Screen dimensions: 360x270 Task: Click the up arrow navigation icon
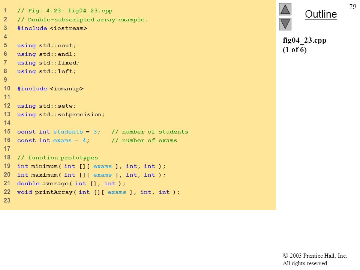point(285,9)
